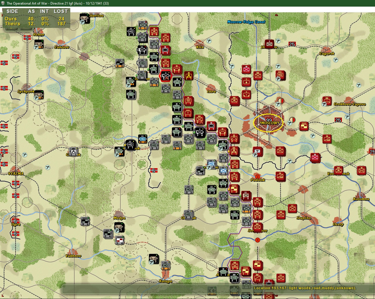Viewport: 375px width, 299px height.
Task: Select the German aircraft counter at Medyn
Action: 119,227
